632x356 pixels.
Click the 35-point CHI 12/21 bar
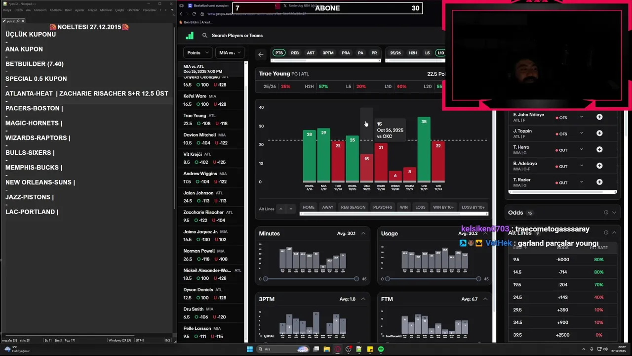424,149
